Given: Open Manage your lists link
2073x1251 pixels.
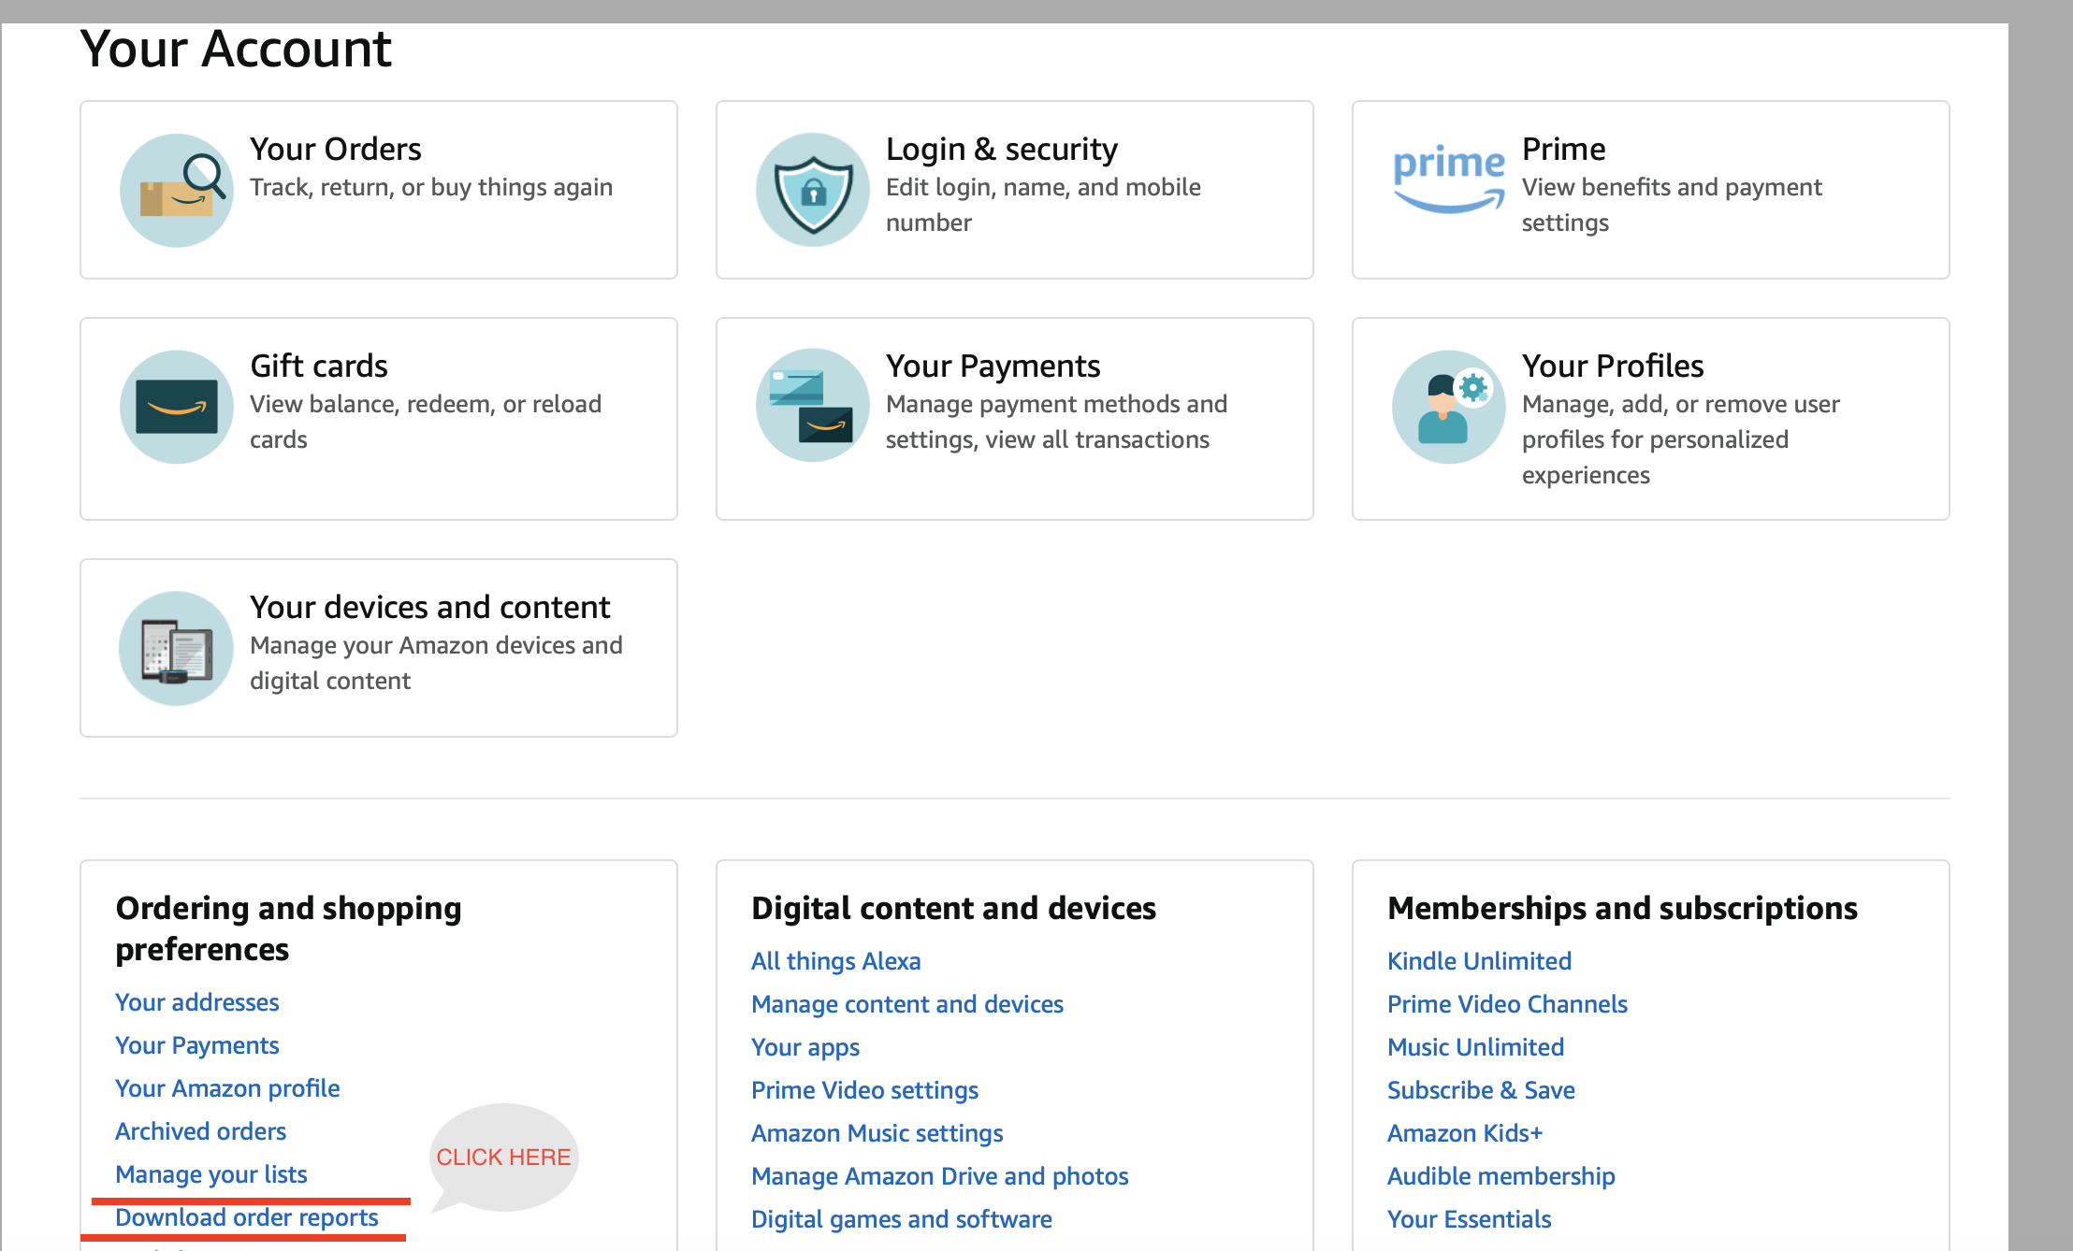Looking at the screenshot, I should [211, 1174].
